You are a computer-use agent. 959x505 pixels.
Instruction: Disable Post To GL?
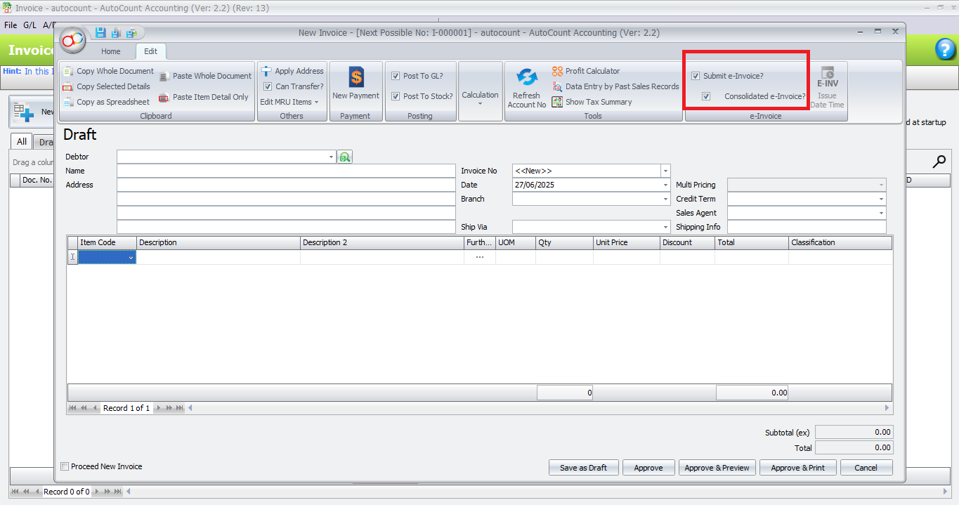pyautogui.click(x=394, y=76)
